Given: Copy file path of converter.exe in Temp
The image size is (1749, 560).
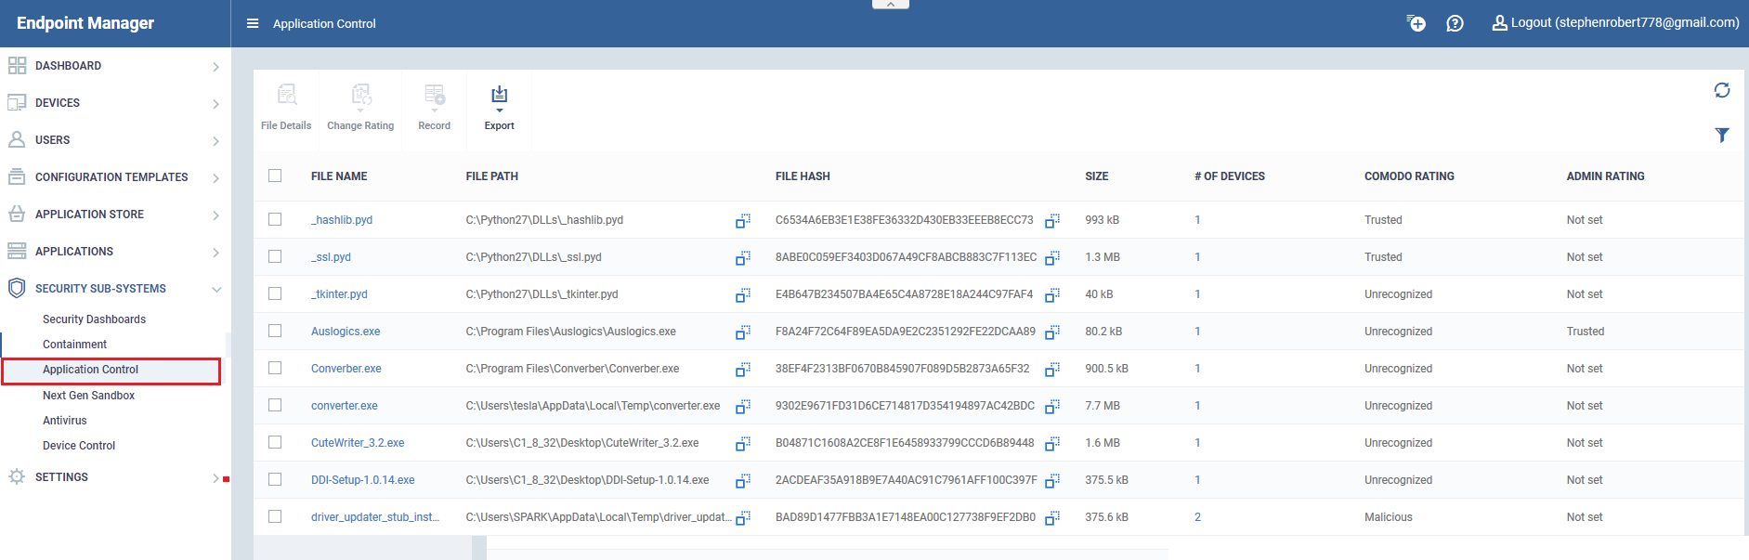Looking at the screenshot, I should point(743,407).
